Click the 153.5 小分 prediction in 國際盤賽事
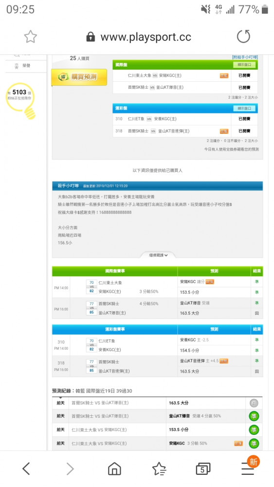 (x=190, y=292)
